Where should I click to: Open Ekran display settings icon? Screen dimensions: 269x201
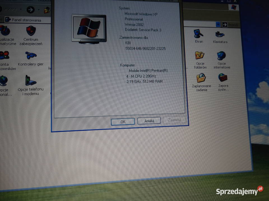point(198,34)
